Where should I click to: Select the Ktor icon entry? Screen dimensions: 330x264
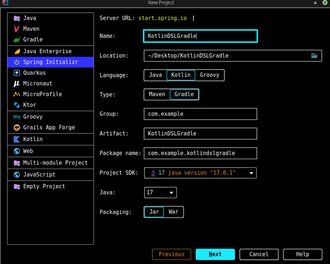17,105
